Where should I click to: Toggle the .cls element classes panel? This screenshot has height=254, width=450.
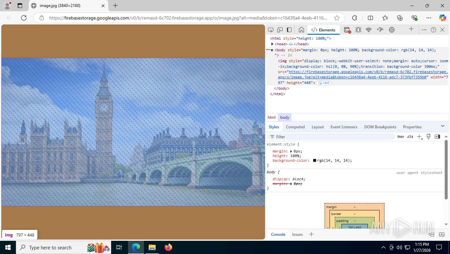click(x=410, y=137)
